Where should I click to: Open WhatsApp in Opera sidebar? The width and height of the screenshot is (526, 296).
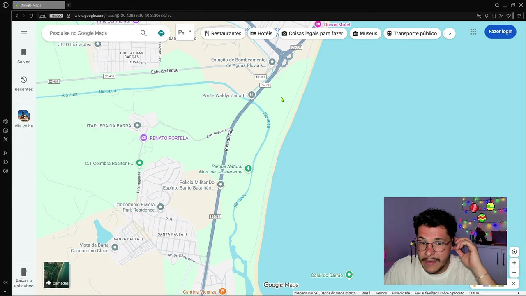coord(5,130)
